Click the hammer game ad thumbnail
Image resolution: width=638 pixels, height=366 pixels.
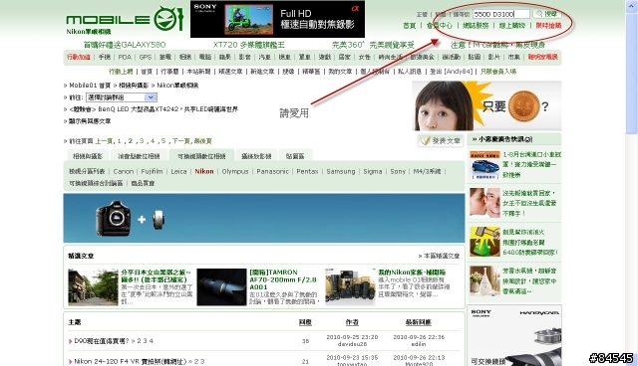click(x=484, y=242)
